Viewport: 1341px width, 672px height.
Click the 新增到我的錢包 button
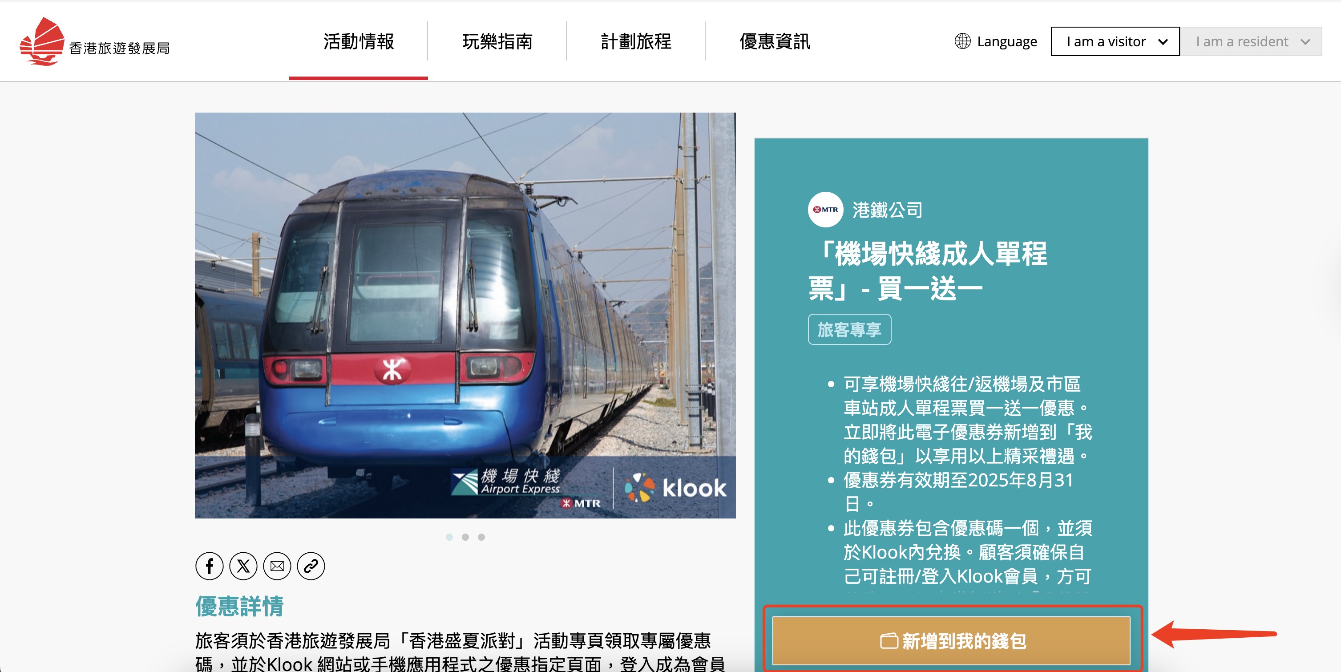[x=952, y=641]
